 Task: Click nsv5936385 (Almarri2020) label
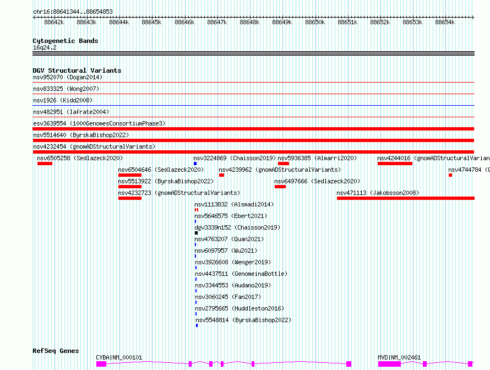(317, 158)
